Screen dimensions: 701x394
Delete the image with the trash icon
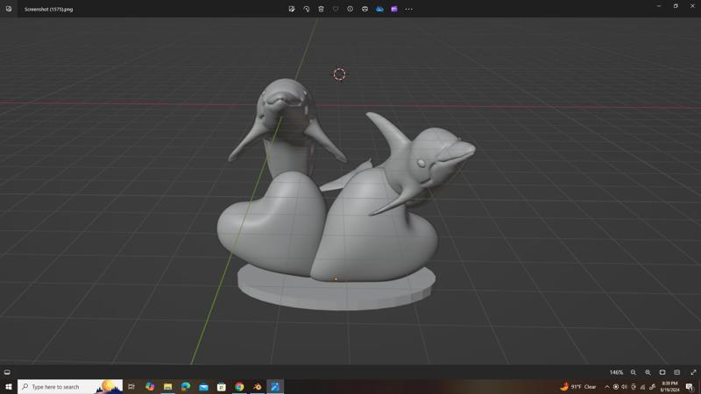pos(321,9)
